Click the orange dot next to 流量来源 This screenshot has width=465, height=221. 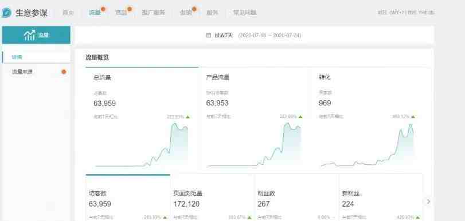[64, 72]
